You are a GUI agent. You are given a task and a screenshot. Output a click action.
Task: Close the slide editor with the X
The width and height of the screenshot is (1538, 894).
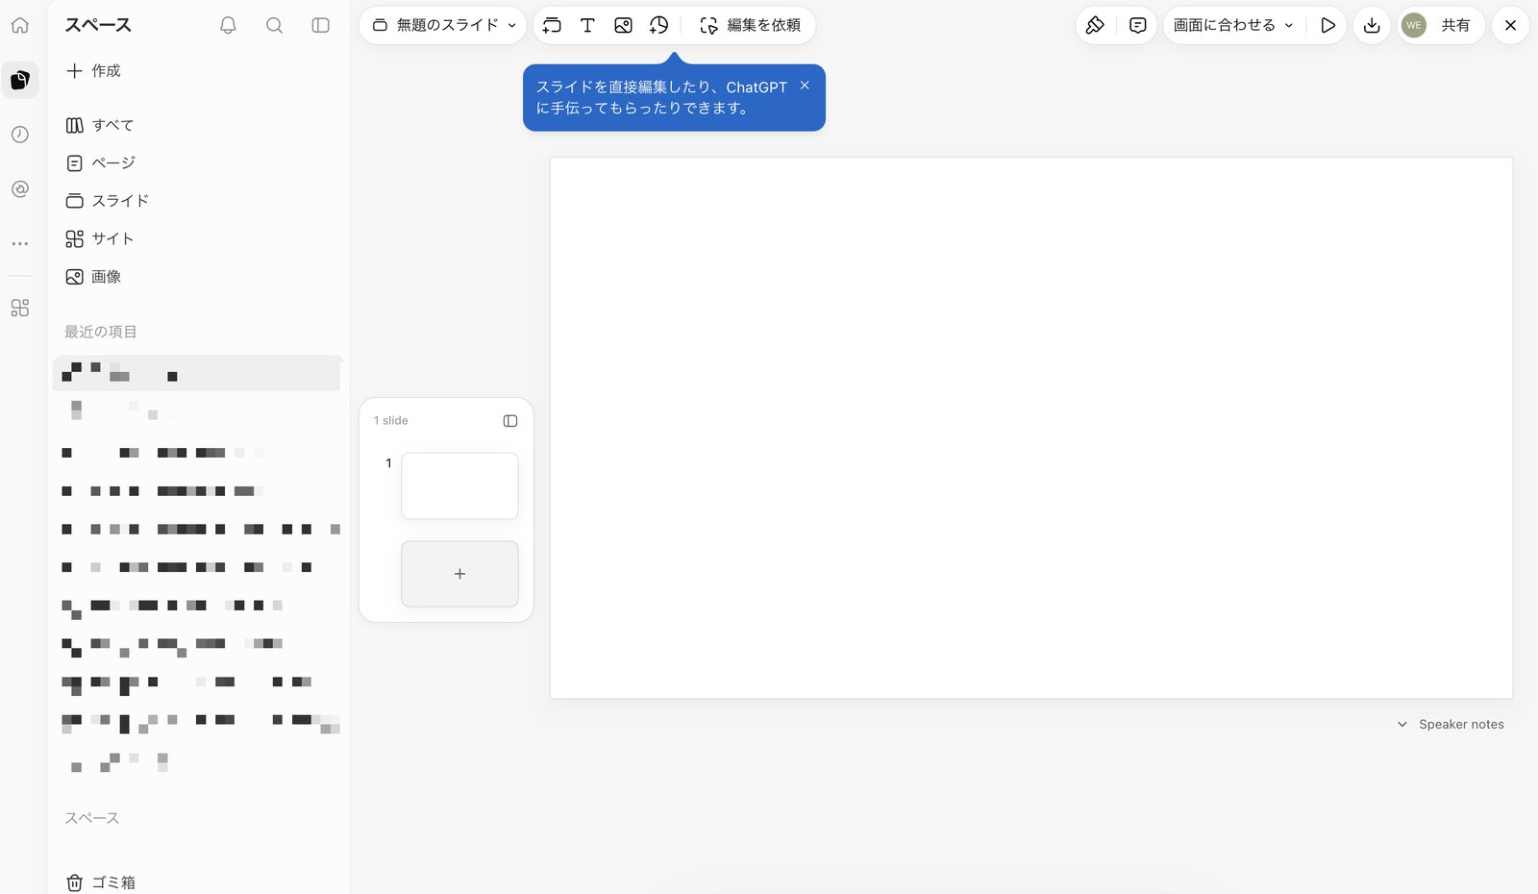(x=1510, y=26)
